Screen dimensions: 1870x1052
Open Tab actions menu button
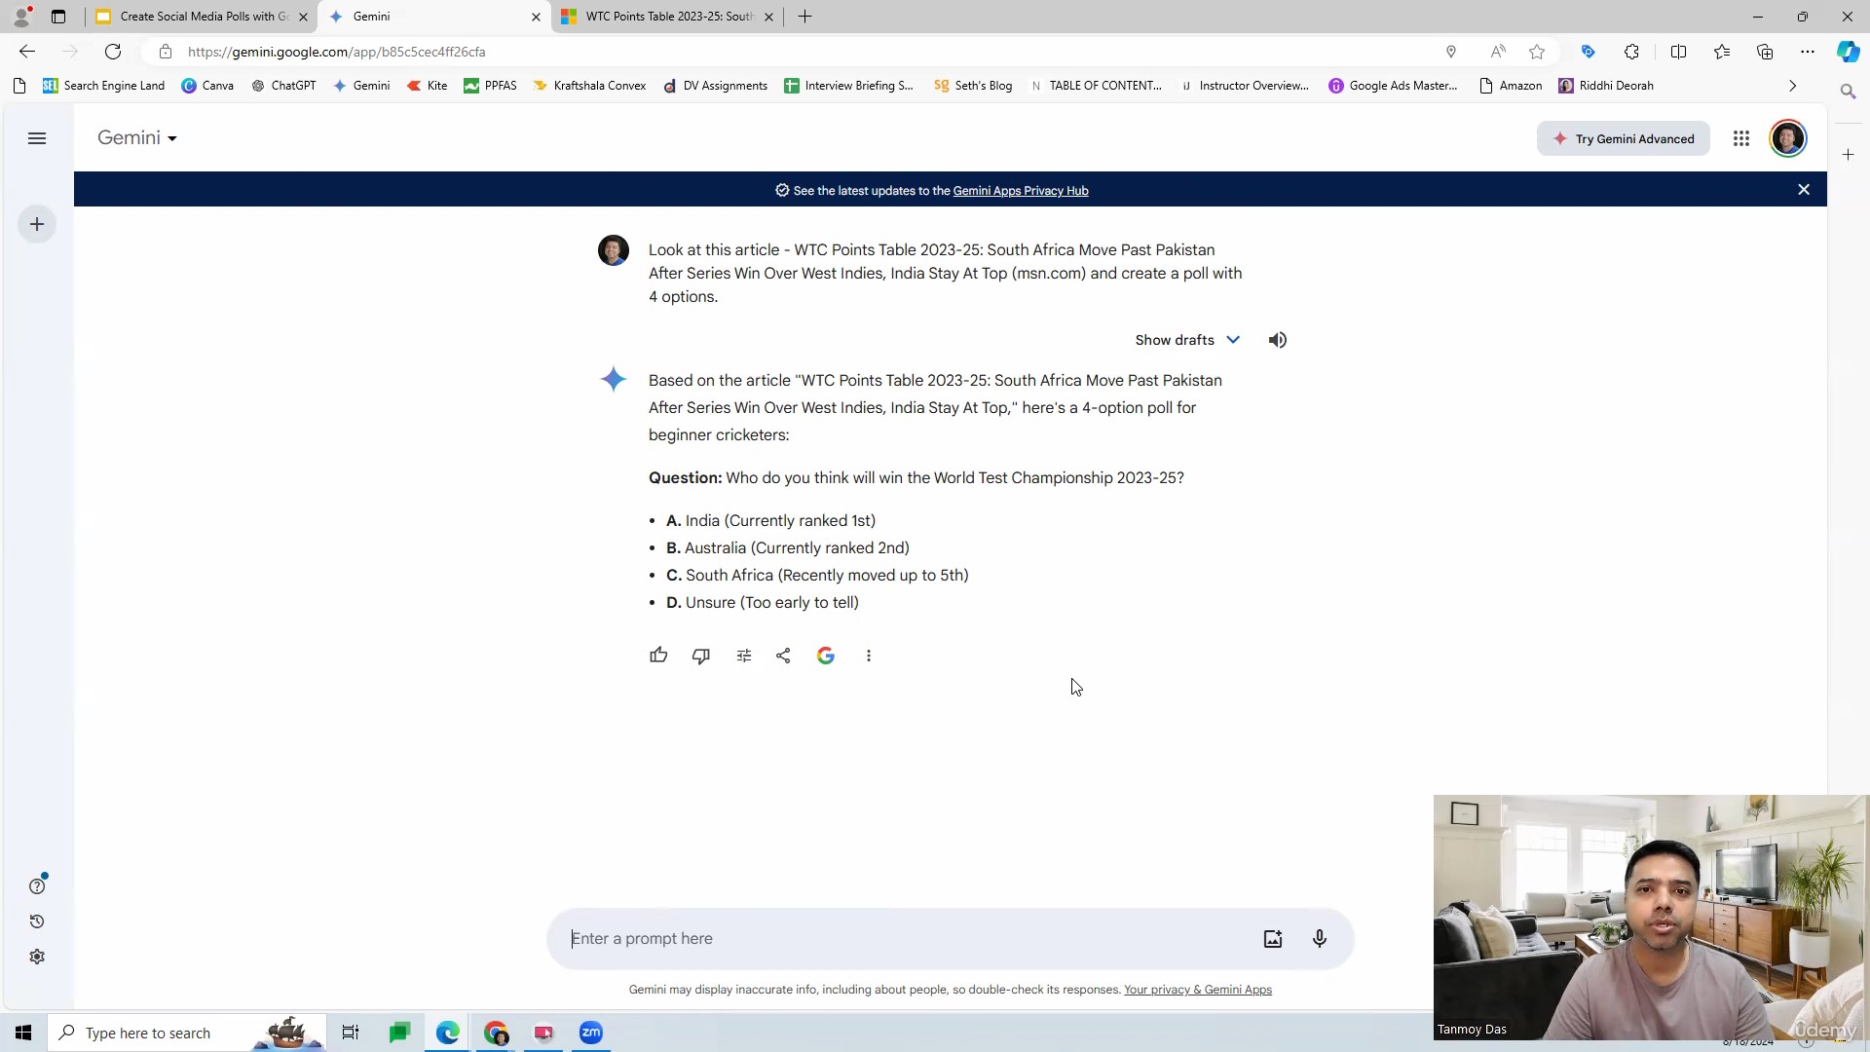[58, 17]
